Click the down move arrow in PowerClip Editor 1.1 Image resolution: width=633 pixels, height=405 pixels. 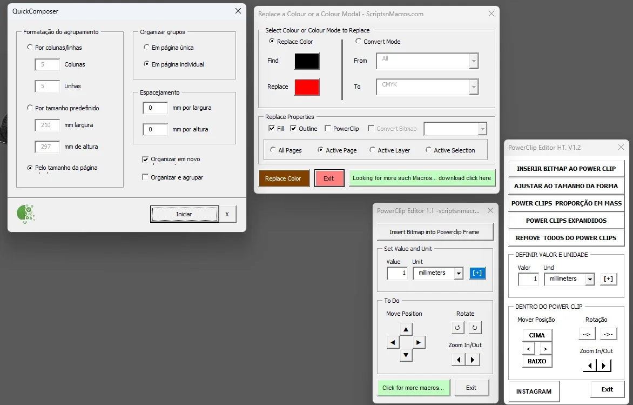coord(406,355)
